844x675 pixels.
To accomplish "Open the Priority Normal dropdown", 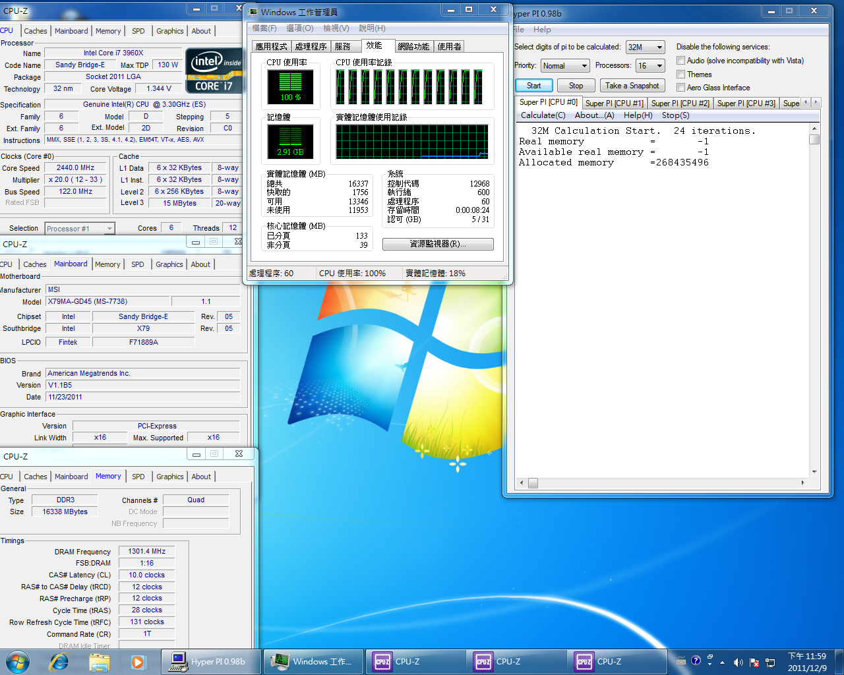I will tap(565, 66).
